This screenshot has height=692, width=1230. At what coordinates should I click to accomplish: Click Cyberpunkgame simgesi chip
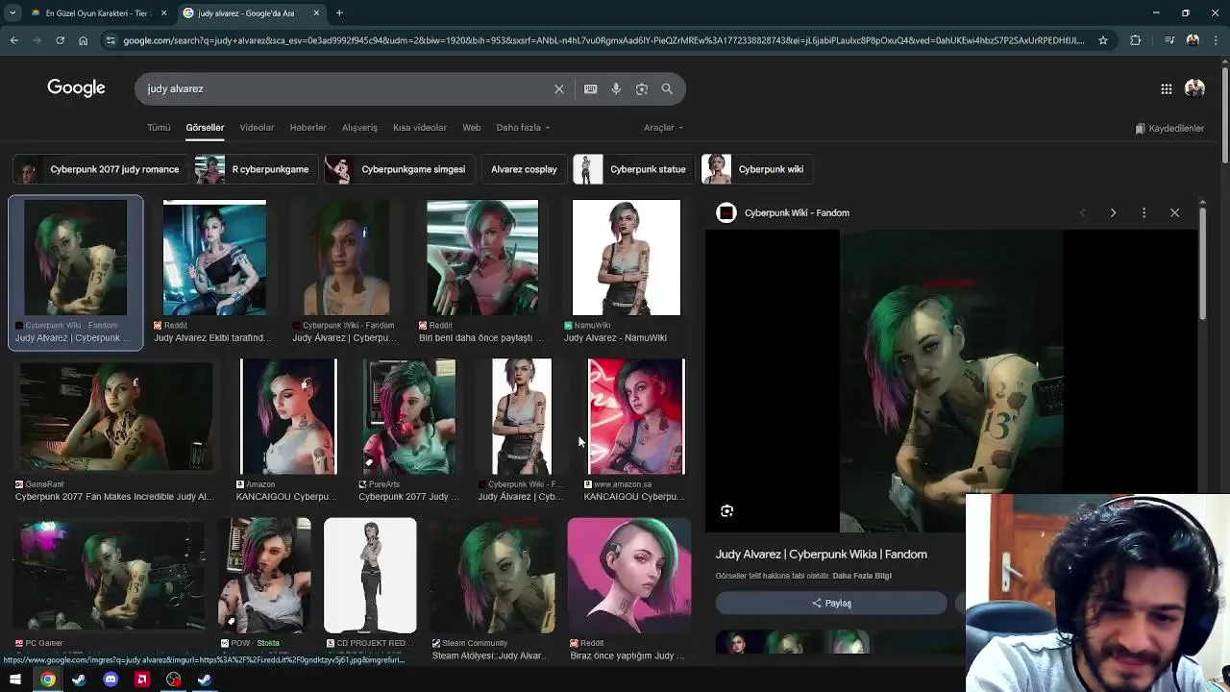(398, 169)
